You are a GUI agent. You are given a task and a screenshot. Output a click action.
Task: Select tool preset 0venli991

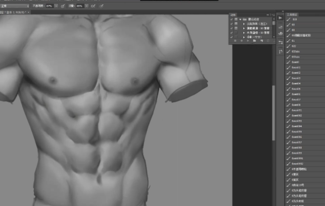click(305, 158)
